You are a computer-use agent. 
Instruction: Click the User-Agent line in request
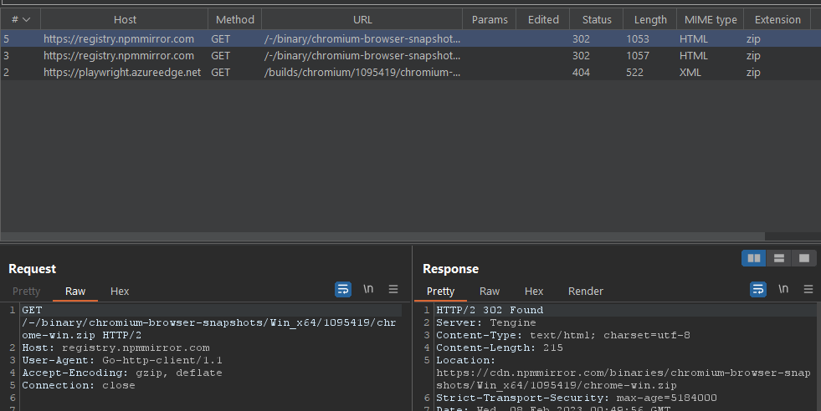point(122,360)
